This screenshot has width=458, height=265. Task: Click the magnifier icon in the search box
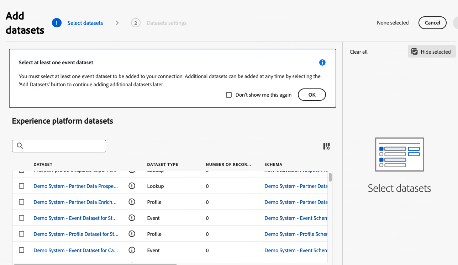[20, 146]
